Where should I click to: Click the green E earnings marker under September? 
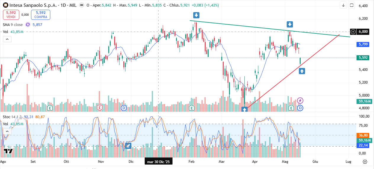point(50,108)
